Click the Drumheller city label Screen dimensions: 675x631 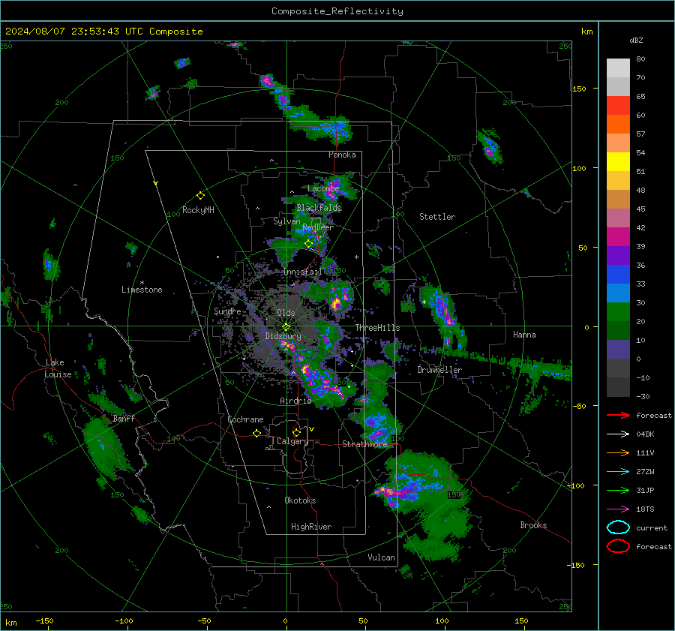[x=439, y=370]
